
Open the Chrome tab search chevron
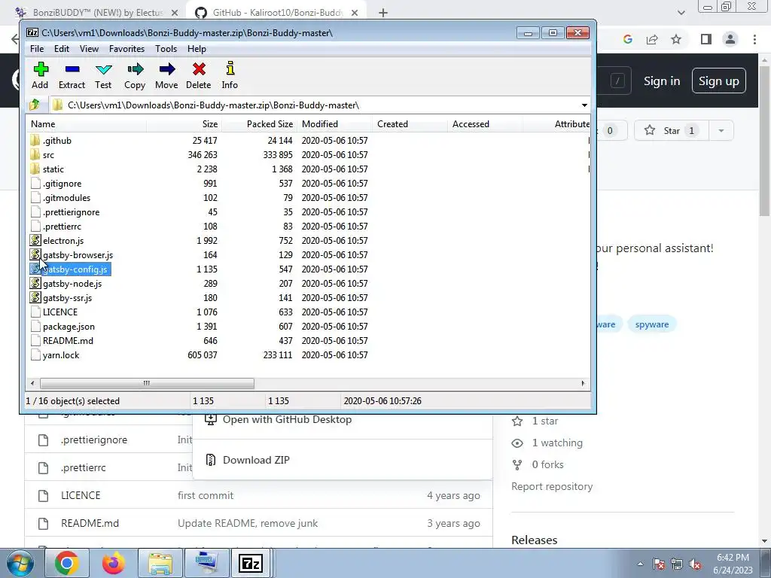point(681,13)
